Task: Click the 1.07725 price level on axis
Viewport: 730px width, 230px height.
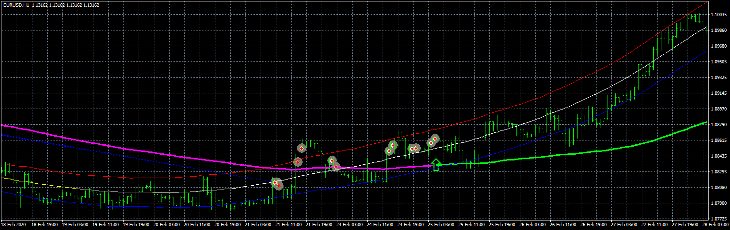Action: pos(719,219)
